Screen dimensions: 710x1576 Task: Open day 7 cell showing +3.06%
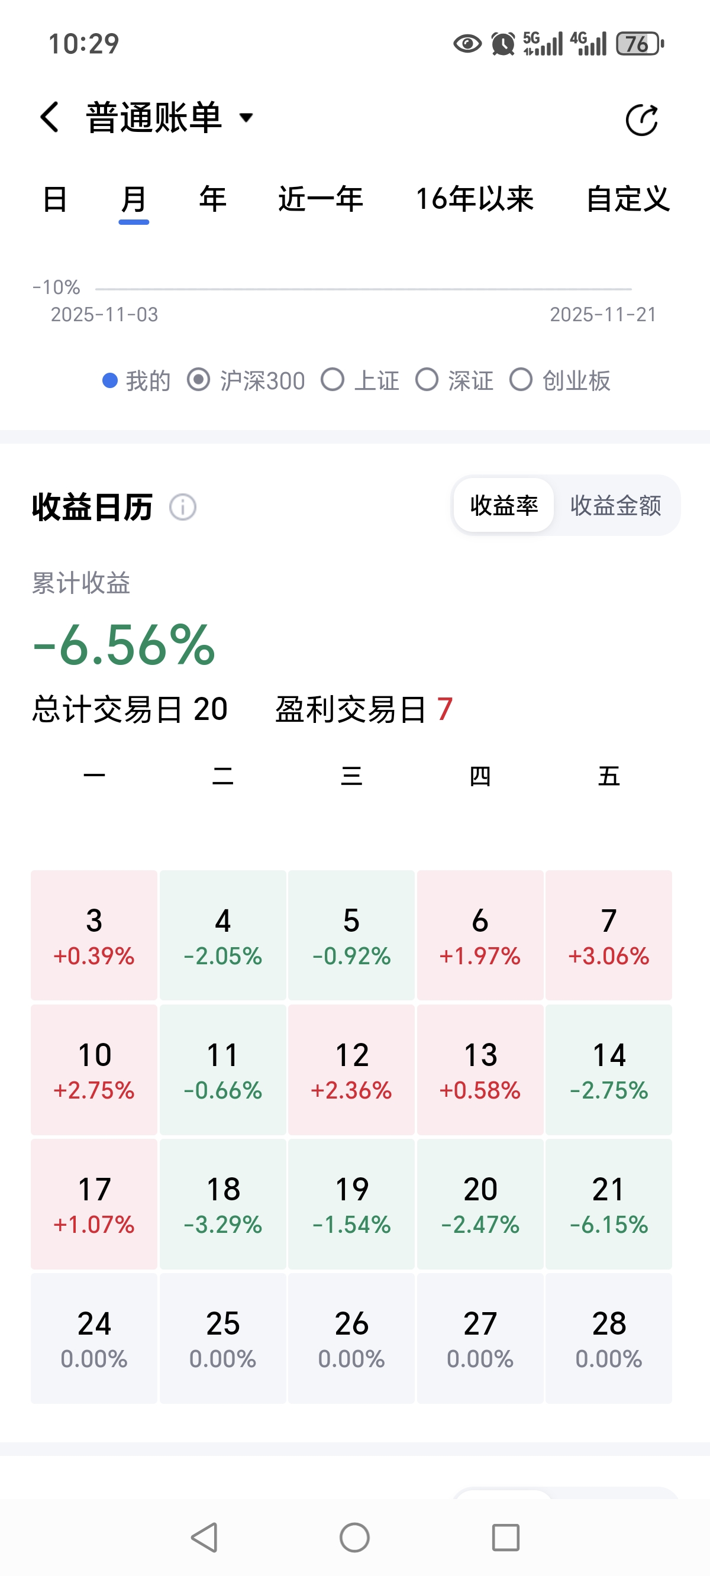pos(609,935)
